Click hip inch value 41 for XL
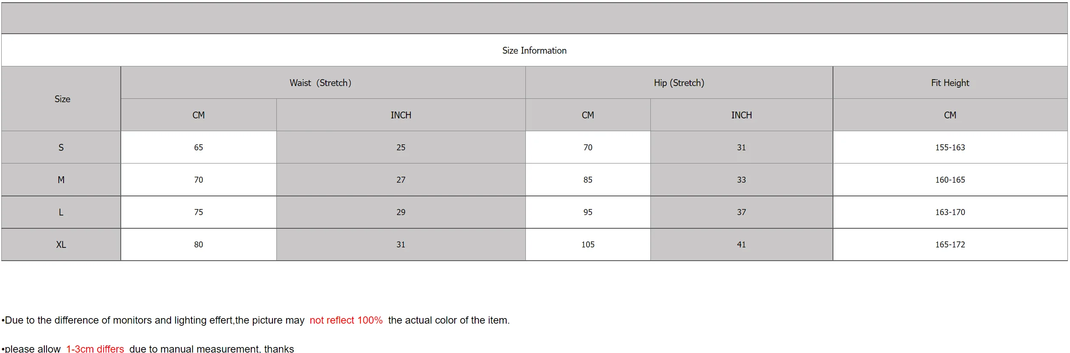1070x353 pixels. point(741,244)
